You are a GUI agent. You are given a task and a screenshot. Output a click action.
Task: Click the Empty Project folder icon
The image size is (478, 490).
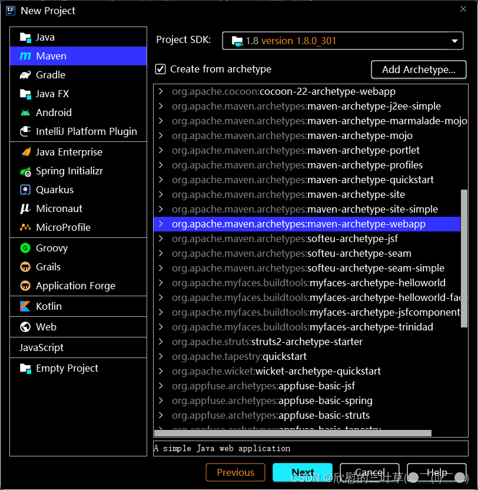tap(25, 369)
